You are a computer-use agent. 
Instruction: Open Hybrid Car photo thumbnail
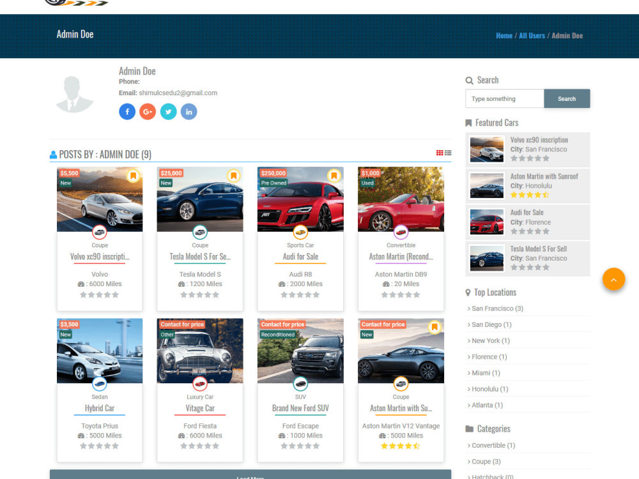tap(100, 351)
